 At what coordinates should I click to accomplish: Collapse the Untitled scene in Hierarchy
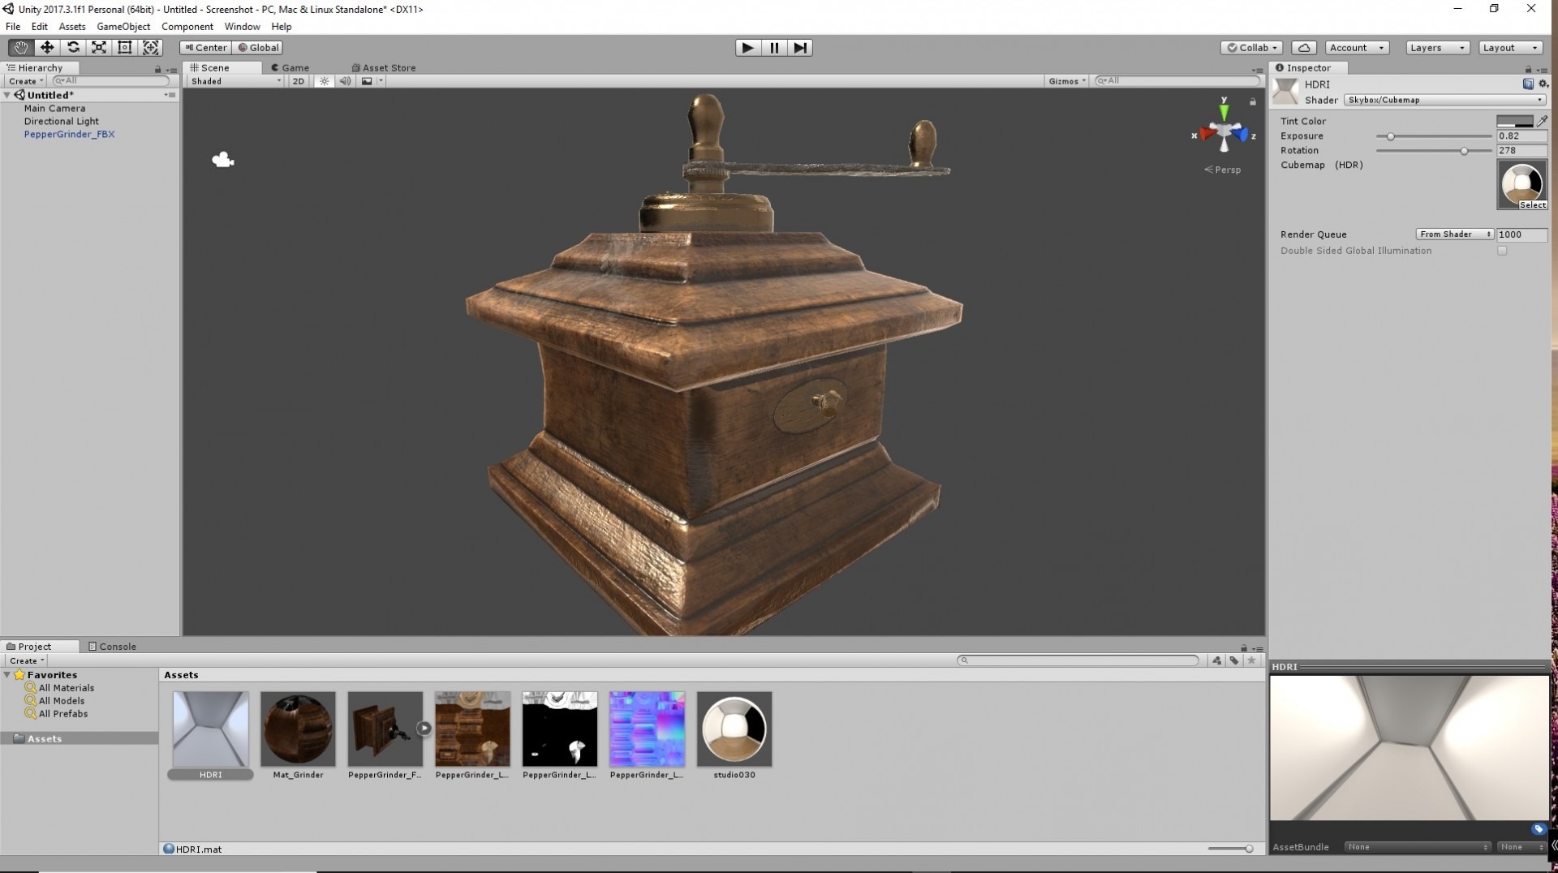pyautogui.click(x=7, y=96)
